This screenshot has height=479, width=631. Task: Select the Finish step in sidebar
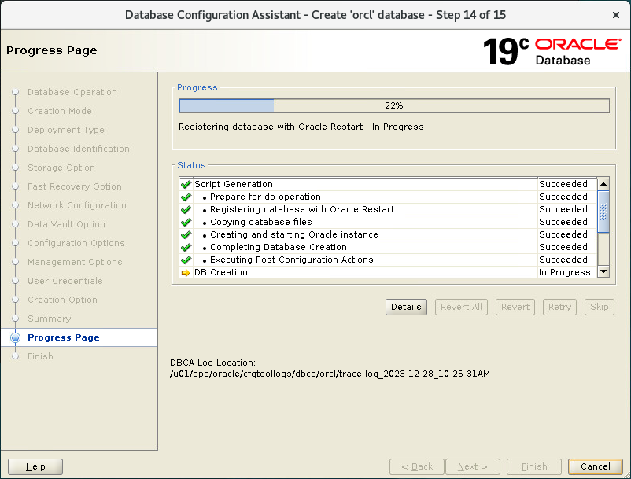pos(40,357)
